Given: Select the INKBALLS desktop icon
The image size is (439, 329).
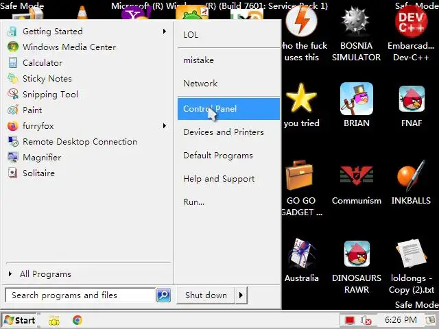Looking at the screenshot, I should point(411,175).
